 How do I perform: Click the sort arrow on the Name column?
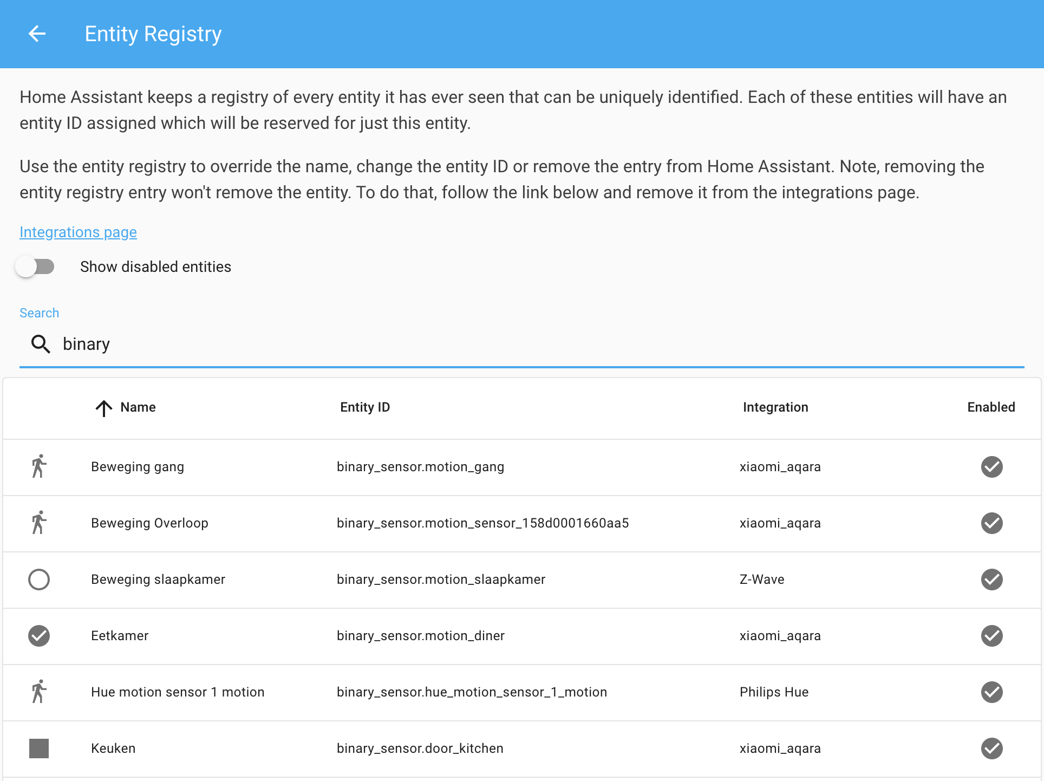pyautogui.click(x=103, y=408)
